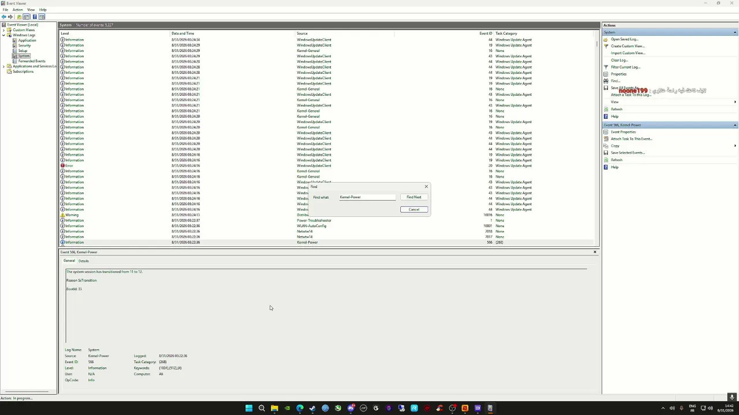Open the View menu in menu bar
The width and height of the screenshot is (739, 415).
[x=31, y=10]
